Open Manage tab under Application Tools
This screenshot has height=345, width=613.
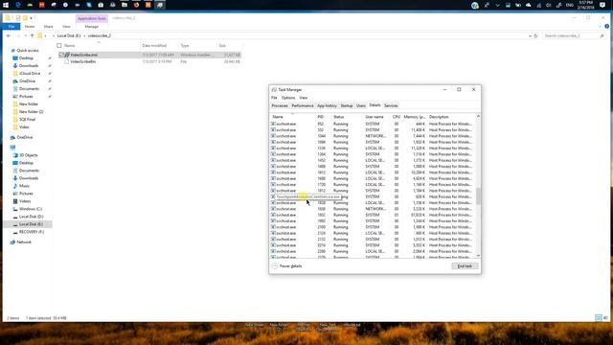(92, 27)
